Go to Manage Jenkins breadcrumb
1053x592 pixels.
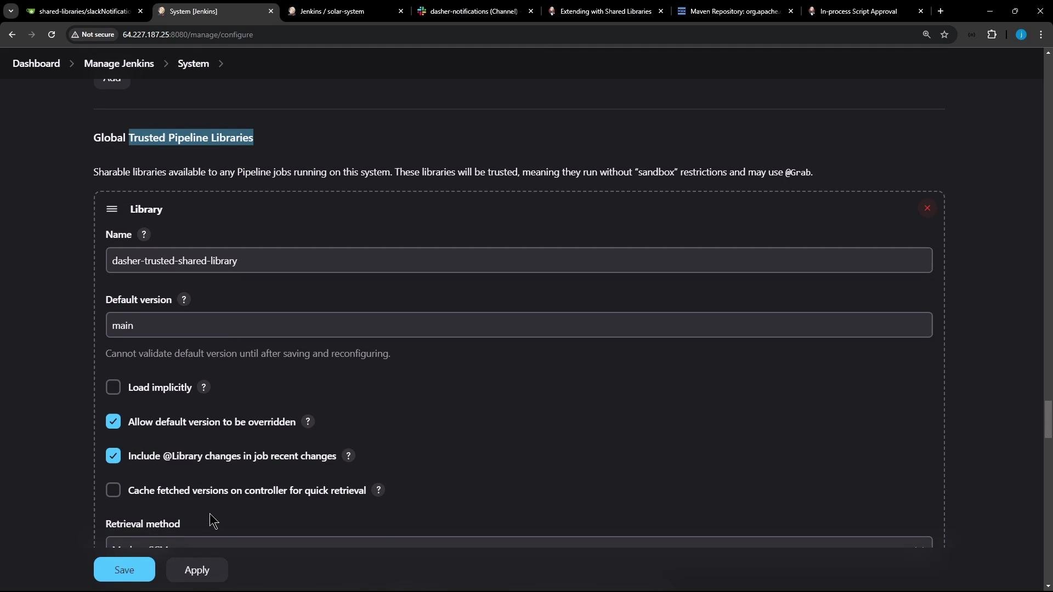pyautogui.click(x=119, y=64)
